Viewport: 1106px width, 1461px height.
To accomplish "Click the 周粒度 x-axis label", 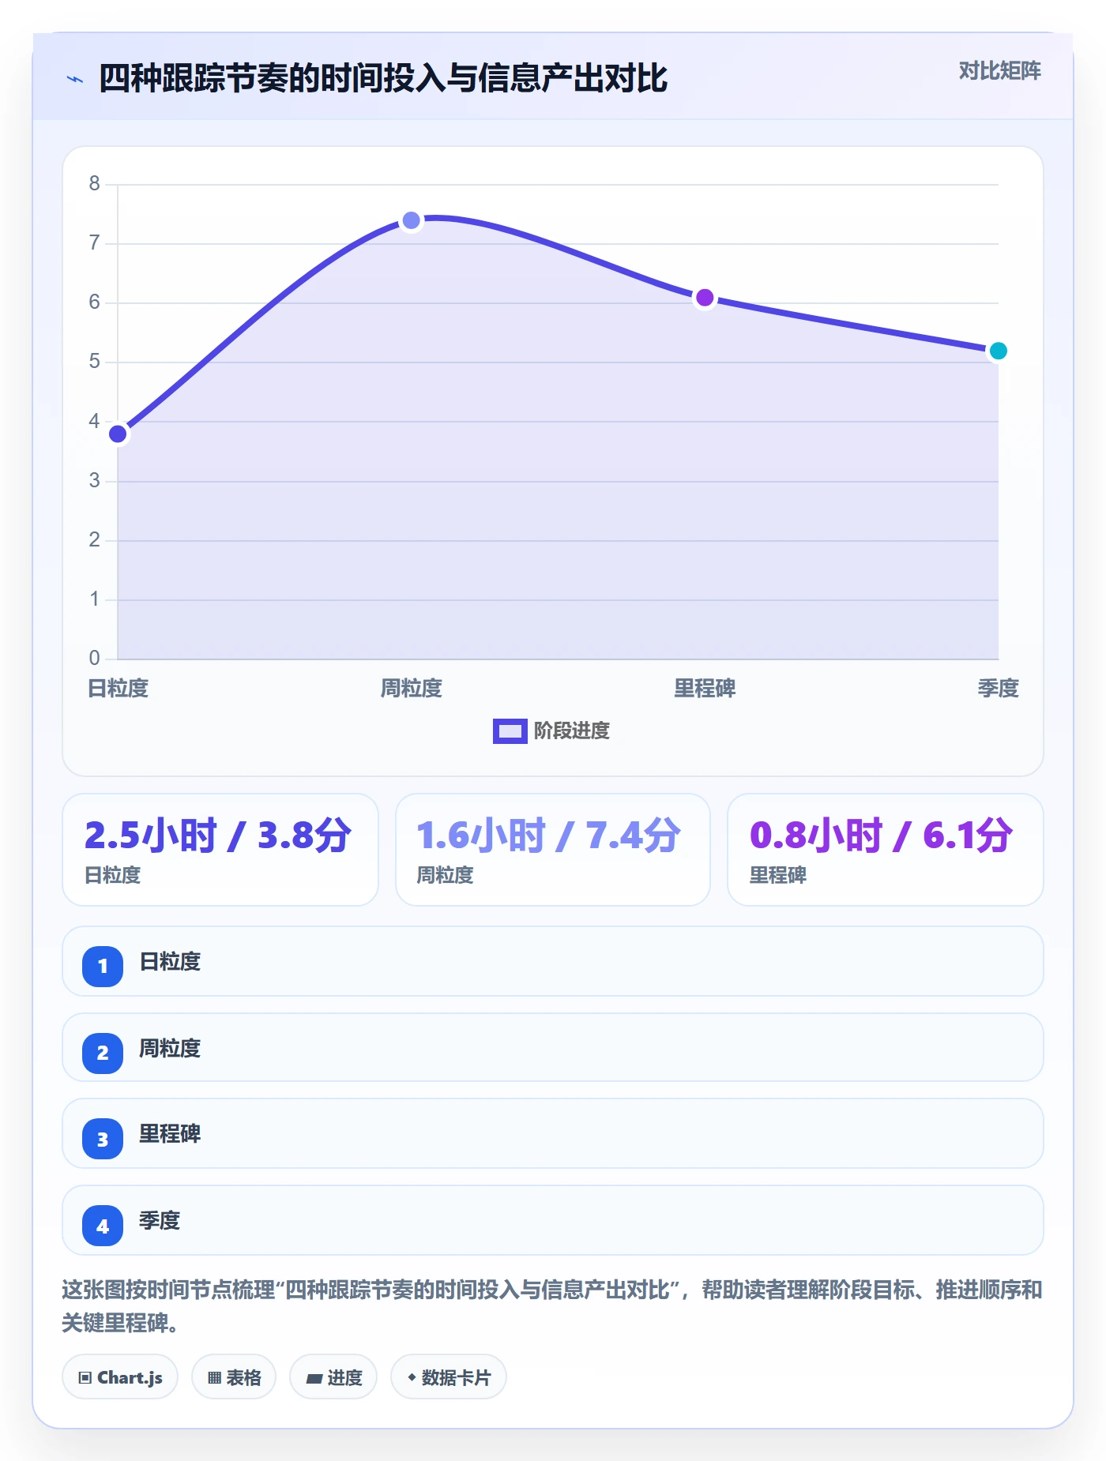I will pos(412,689).
